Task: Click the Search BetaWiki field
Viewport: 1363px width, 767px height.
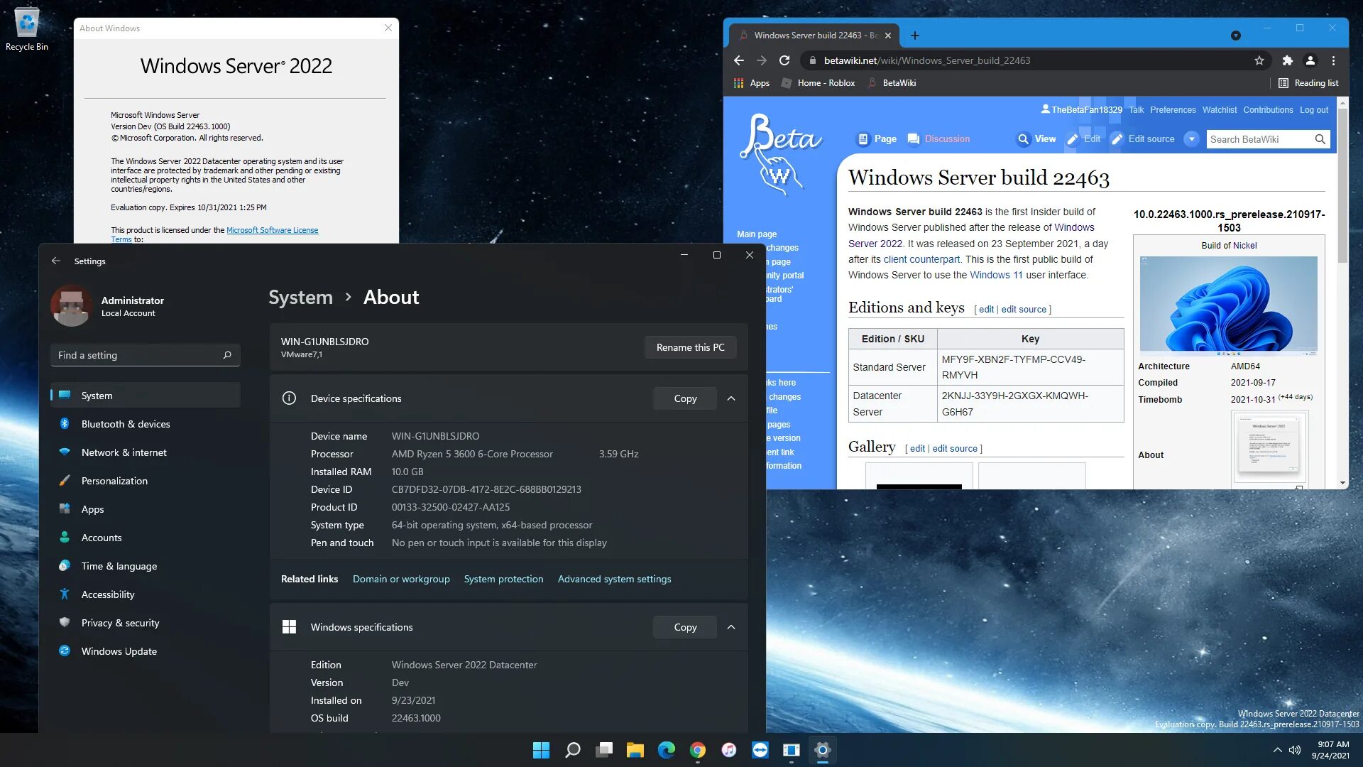Action: click(x=1260, y=139)
